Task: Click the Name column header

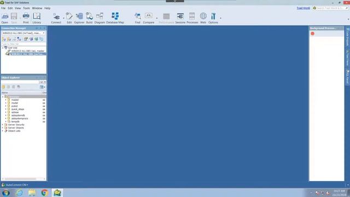Action: [x=21, y=92]
